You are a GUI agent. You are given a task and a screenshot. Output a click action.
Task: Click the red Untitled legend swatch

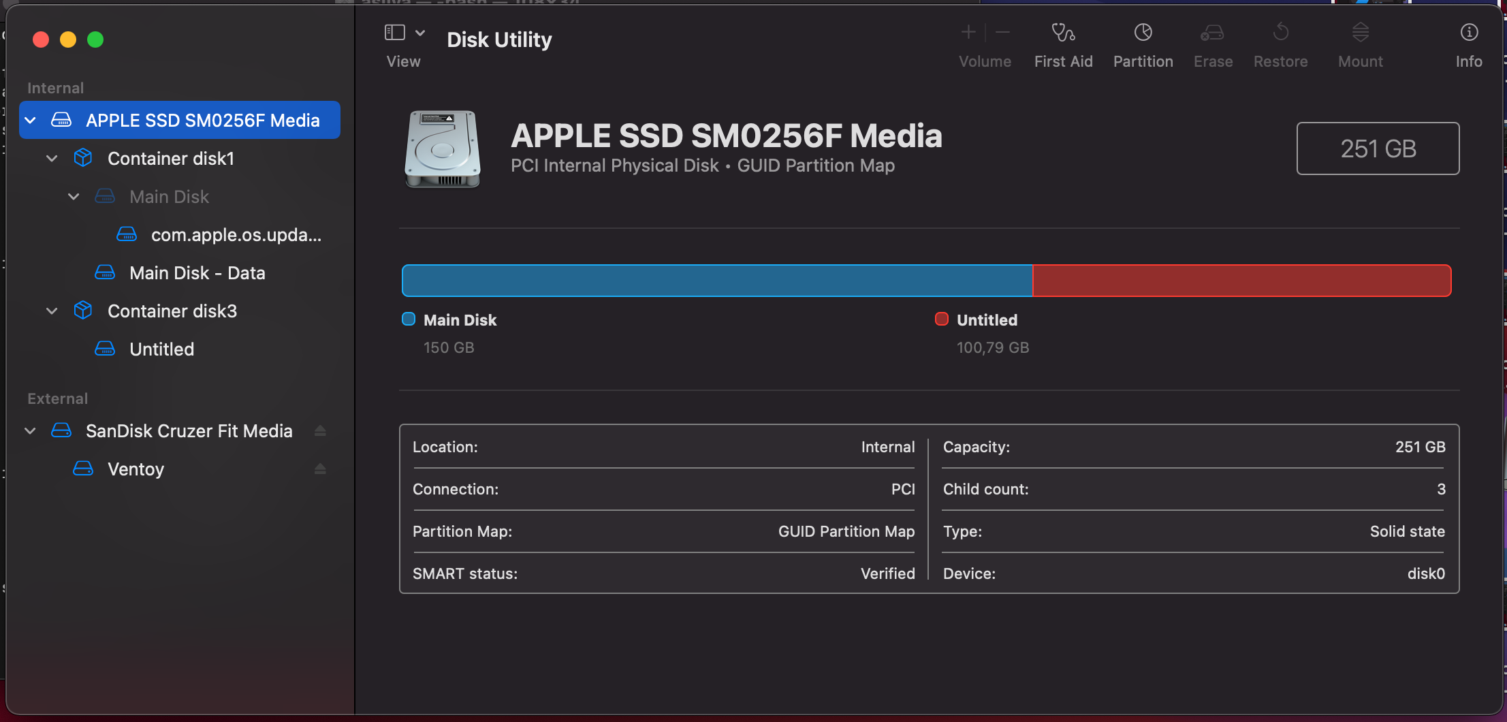click(x=942, y=319)
